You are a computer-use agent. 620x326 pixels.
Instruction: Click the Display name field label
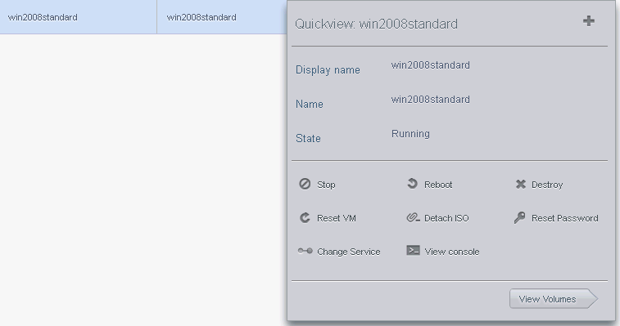click(x=328, y=70)
